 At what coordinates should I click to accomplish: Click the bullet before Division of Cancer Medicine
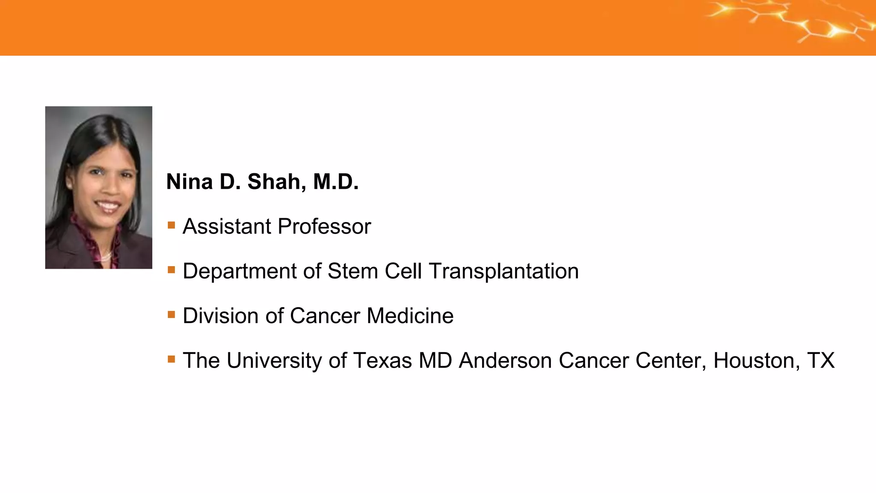tap(172, 315)
